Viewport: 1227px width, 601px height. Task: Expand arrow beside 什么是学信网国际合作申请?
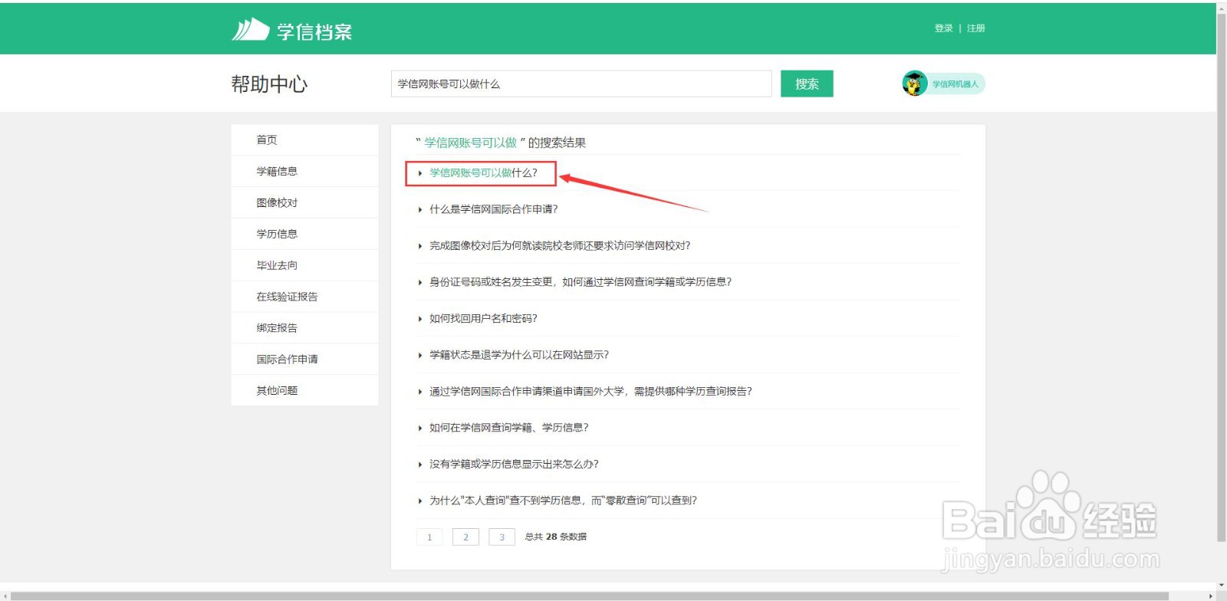click(x=420, y=210)
